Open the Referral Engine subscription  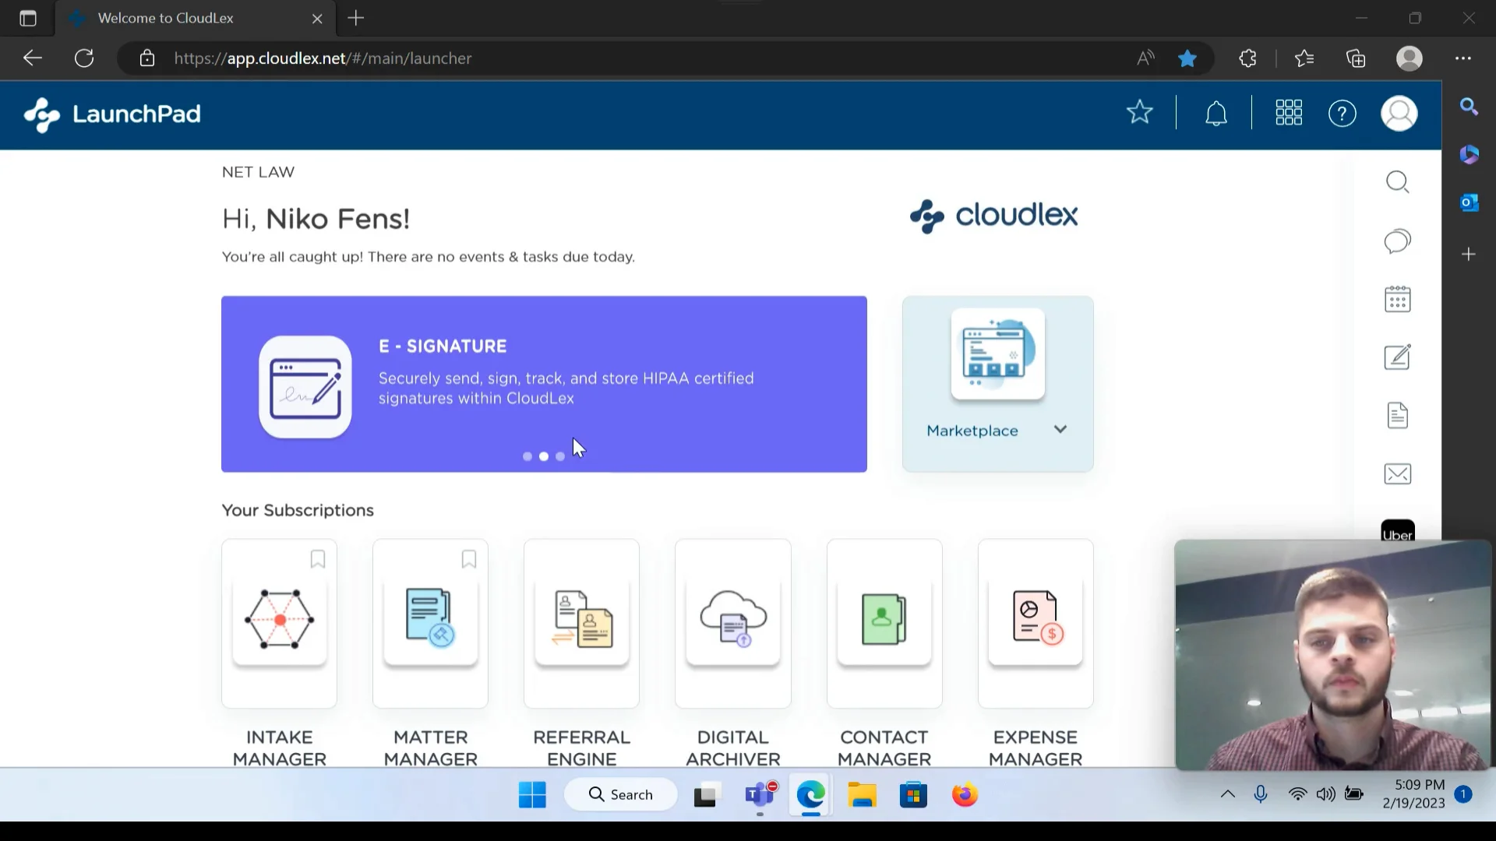581,623
